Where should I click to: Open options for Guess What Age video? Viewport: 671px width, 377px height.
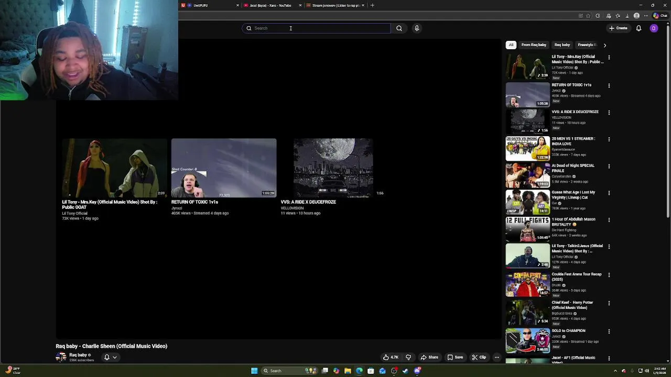pyautogui.click(x=609, y=193)
